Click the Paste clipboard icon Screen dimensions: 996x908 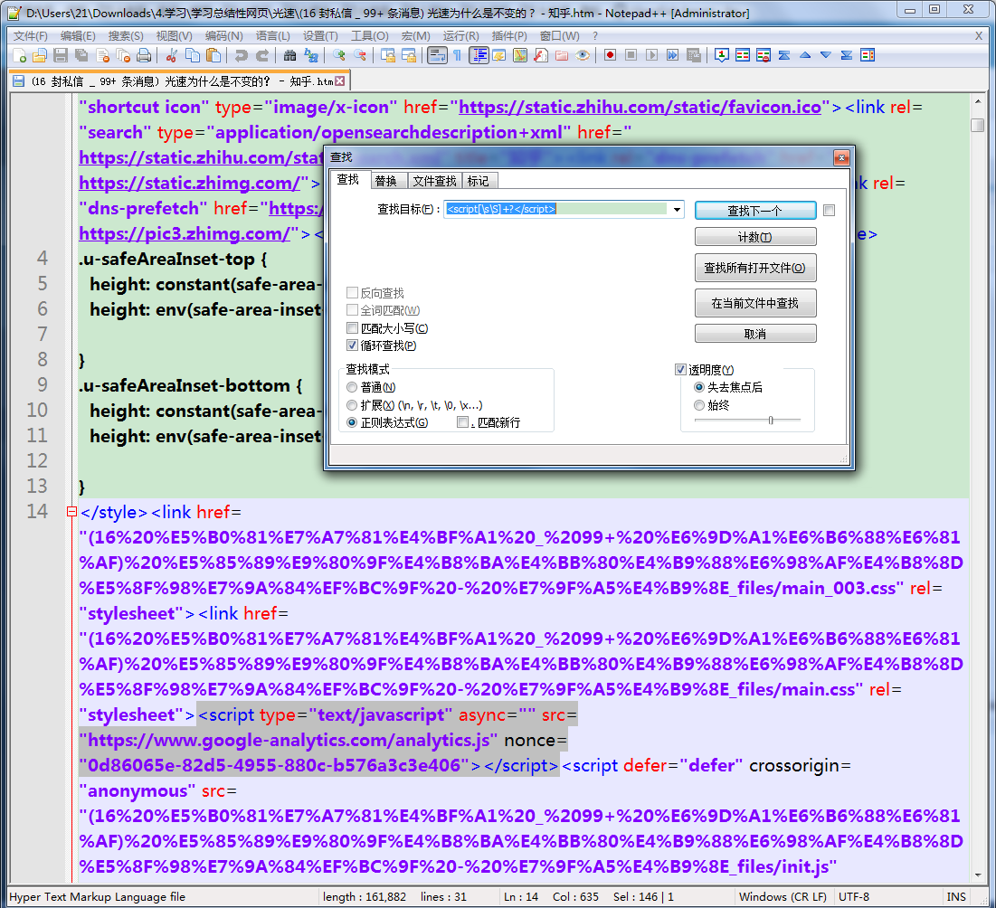pos(213,56)
